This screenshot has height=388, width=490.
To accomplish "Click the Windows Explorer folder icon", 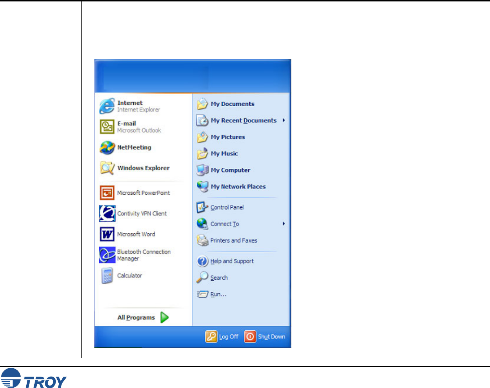I will 107,168.
